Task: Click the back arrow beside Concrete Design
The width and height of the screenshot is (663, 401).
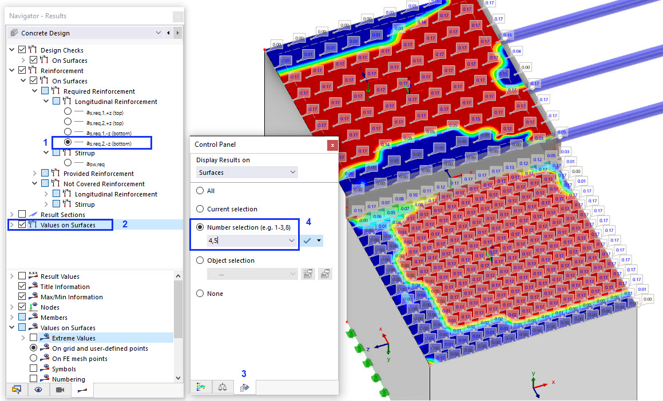Action: coord(169,33)
